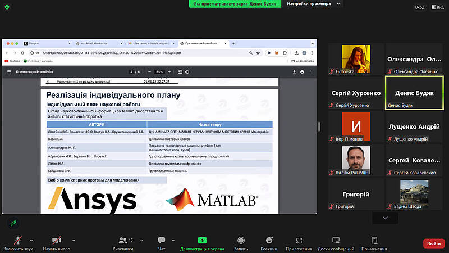Open PDF viewer more actions menu
The width and height of the screenshot is (449, 253).
[310, 72]
